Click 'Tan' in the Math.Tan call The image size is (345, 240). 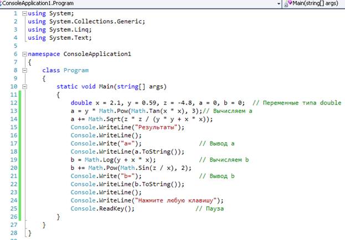pos(155,111)
